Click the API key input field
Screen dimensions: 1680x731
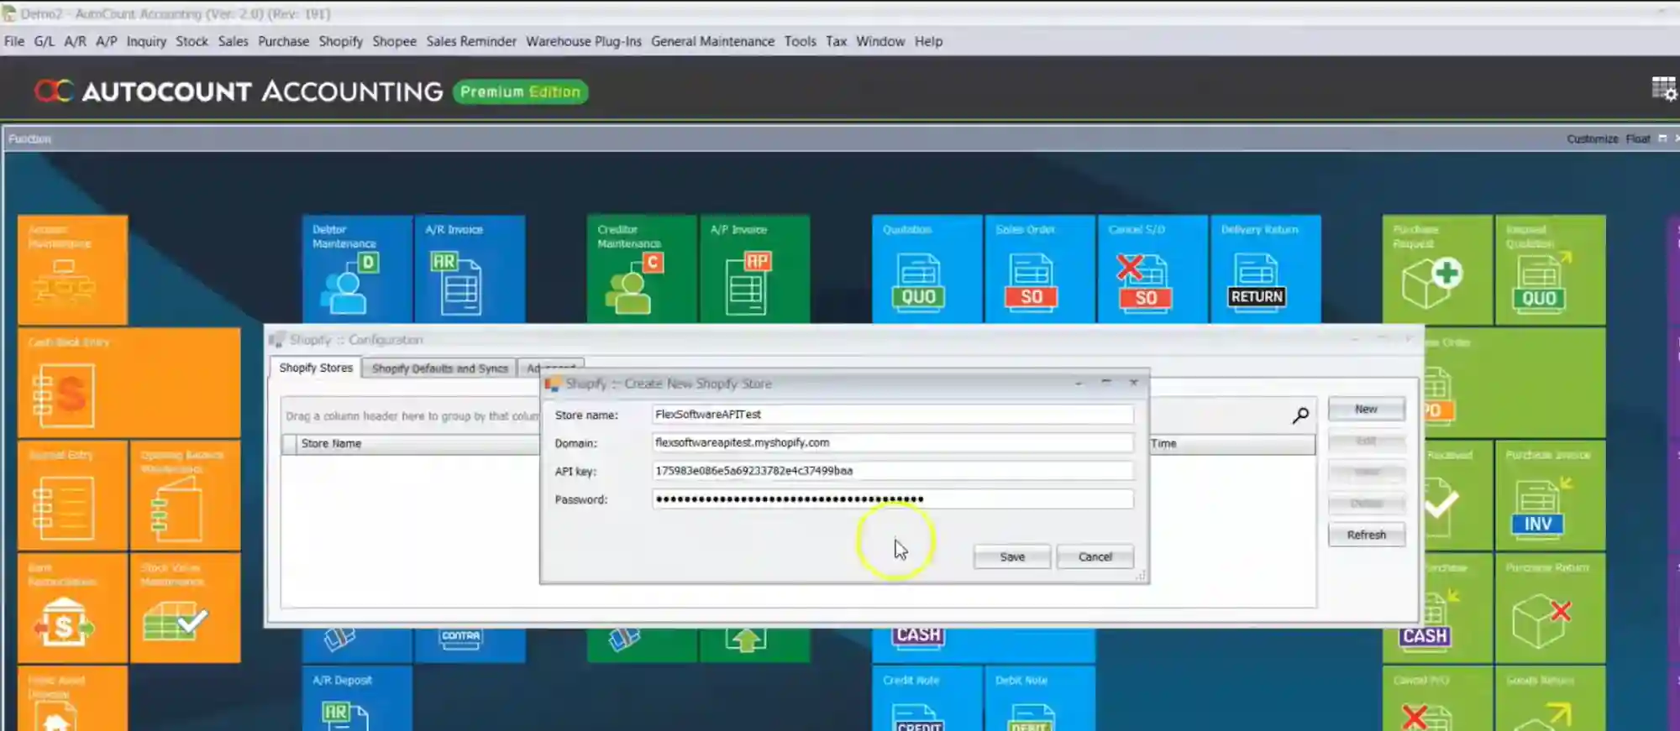(x=892, y=471)
